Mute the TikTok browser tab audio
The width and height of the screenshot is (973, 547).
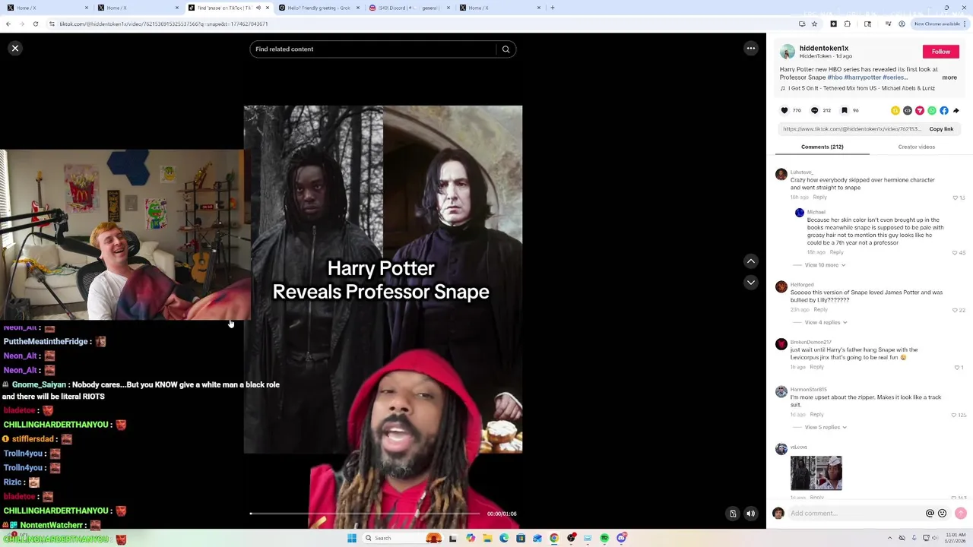(x=258, y=8)
